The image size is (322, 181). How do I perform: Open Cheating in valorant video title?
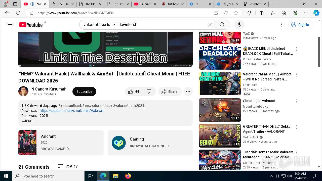point(259,101)
